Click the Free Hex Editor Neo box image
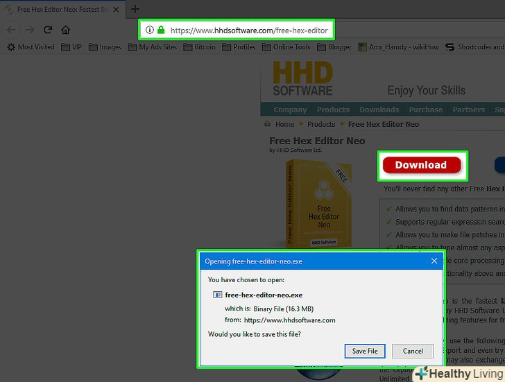 coord(319,204)
